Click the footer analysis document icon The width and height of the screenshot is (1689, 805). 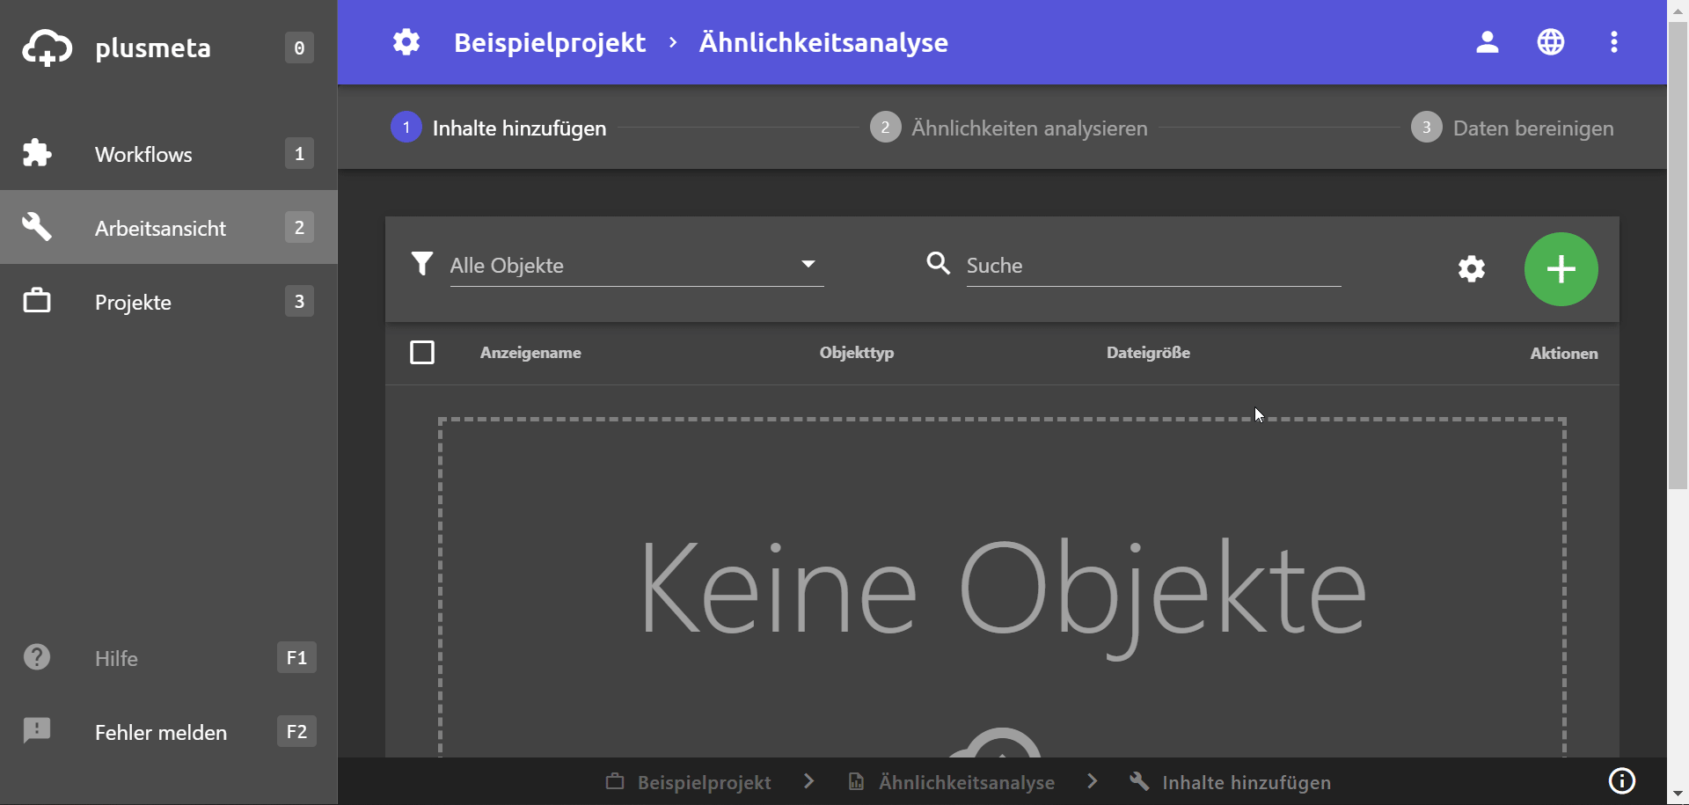tap(855, 781)
